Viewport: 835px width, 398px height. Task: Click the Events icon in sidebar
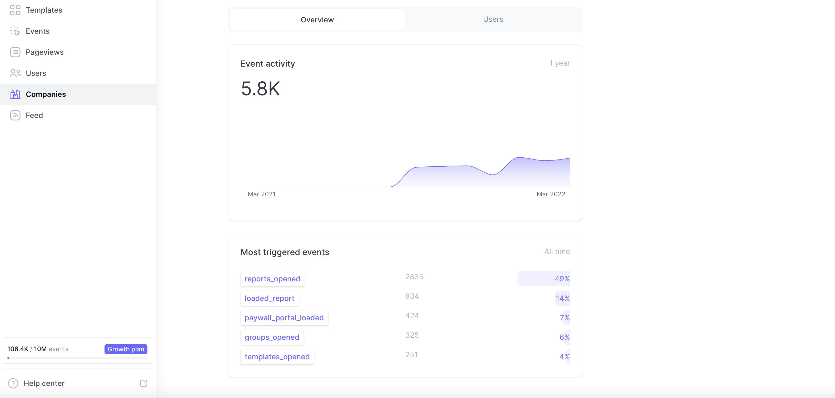point(16,31)
